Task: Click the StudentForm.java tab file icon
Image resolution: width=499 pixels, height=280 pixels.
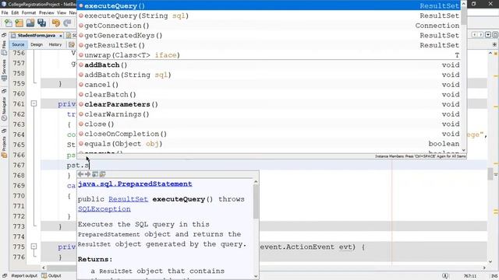Action: (x=13, y=36)
